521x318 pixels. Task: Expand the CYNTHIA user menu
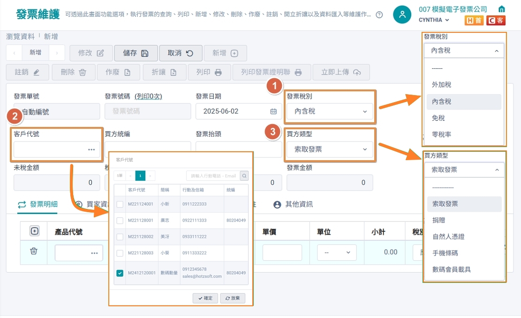click(x=434, y=20)
